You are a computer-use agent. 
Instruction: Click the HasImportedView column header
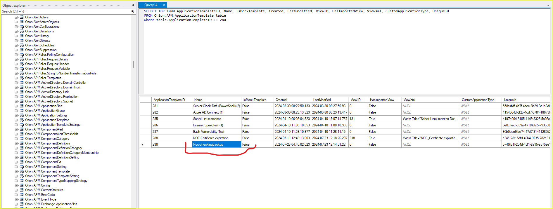[x=385, y=100]
